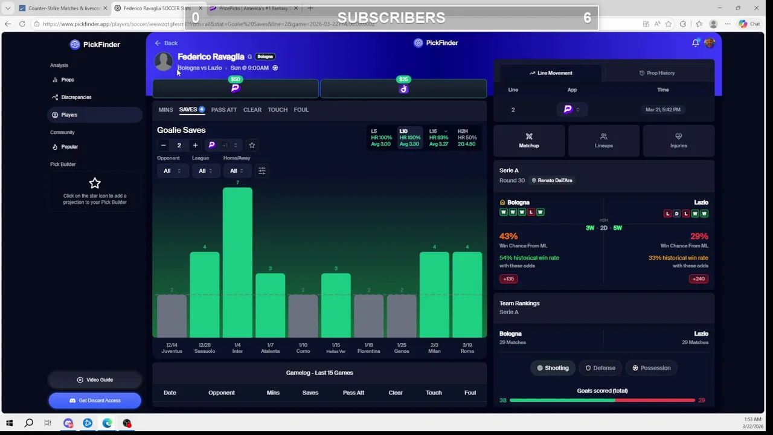Switch to the CLEAR stat tab
The width and height of the screenshot is (773, 435).
click(x=252, y=110)
